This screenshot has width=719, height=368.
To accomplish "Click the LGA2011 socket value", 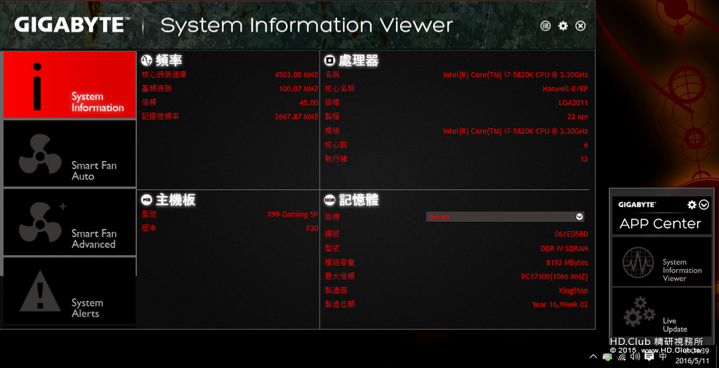I will pos(573,102).
